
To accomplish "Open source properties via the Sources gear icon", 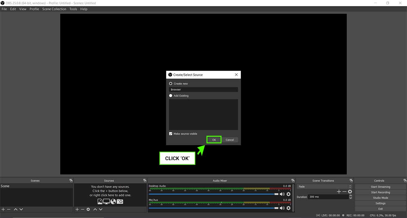I will coord(88,210).
